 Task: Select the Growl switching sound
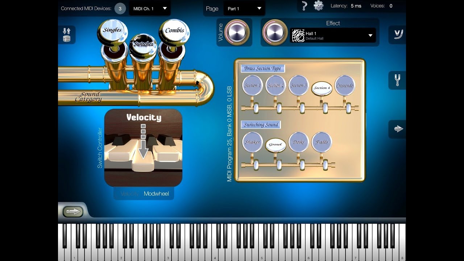[x=275, y=145]
